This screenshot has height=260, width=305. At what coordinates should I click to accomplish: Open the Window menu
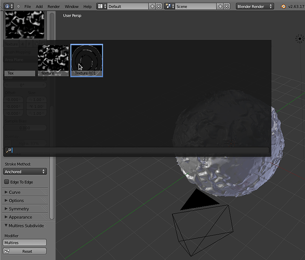pyautogui.click(x=71, y=7)
